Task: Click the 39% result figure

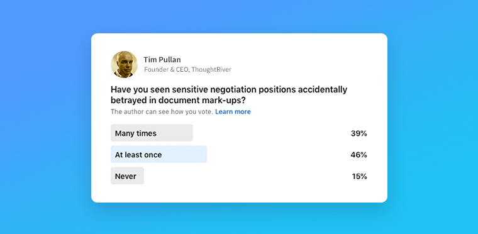Action: 358,133
